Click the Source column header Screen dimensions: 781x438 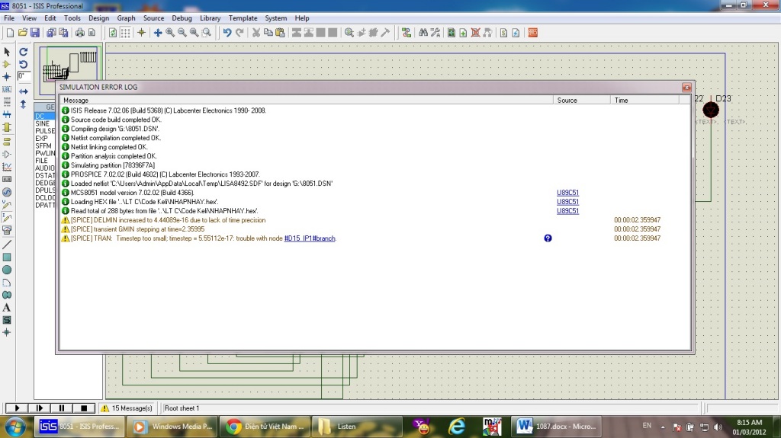[581, 100]
